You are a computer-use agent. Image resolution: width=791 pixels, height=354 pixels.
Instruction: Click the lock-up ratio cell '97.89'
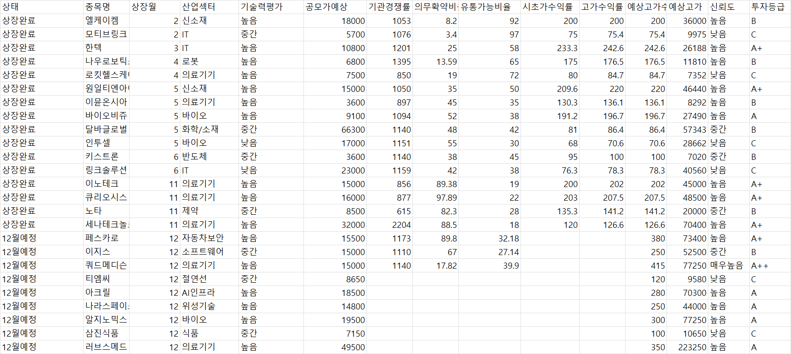tap(435, 197)
